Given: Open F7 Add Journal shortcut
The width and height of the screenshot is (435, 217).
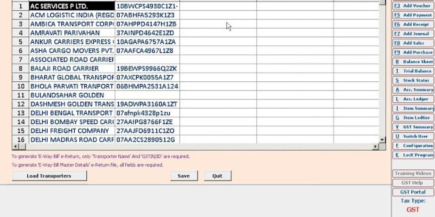Looking at the screenshot, I should coord(413,34).
